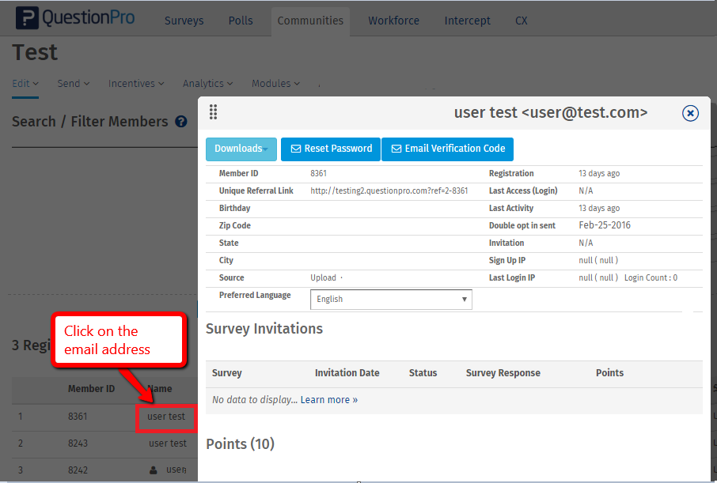This screenshot has width=717, height=483.
Task: Click the Survey Response column header
Action: (503, 373)
